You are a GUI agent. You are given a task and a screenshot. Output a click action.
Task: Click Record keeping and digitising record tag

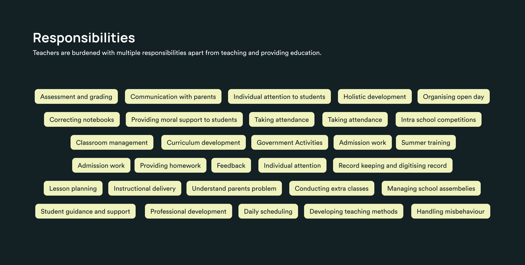tap(393, 166)
